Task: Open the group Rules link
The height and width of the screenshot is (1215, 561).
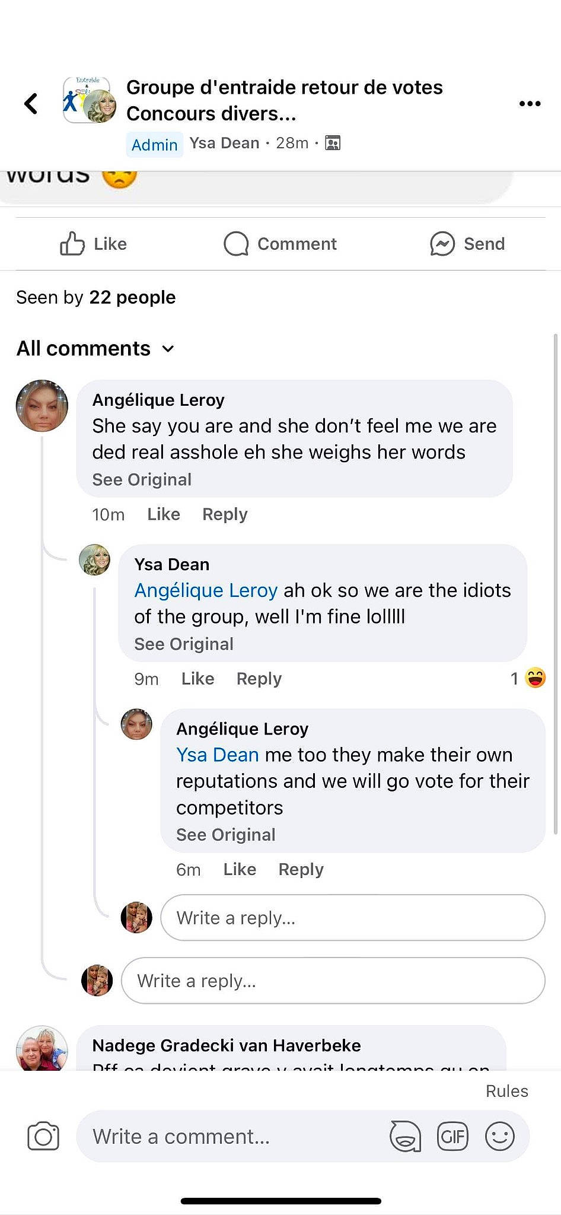Action: click(506, 1091)
